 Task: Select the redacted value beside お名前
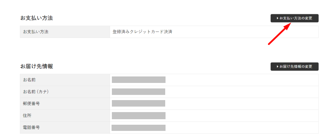point(139,80)
